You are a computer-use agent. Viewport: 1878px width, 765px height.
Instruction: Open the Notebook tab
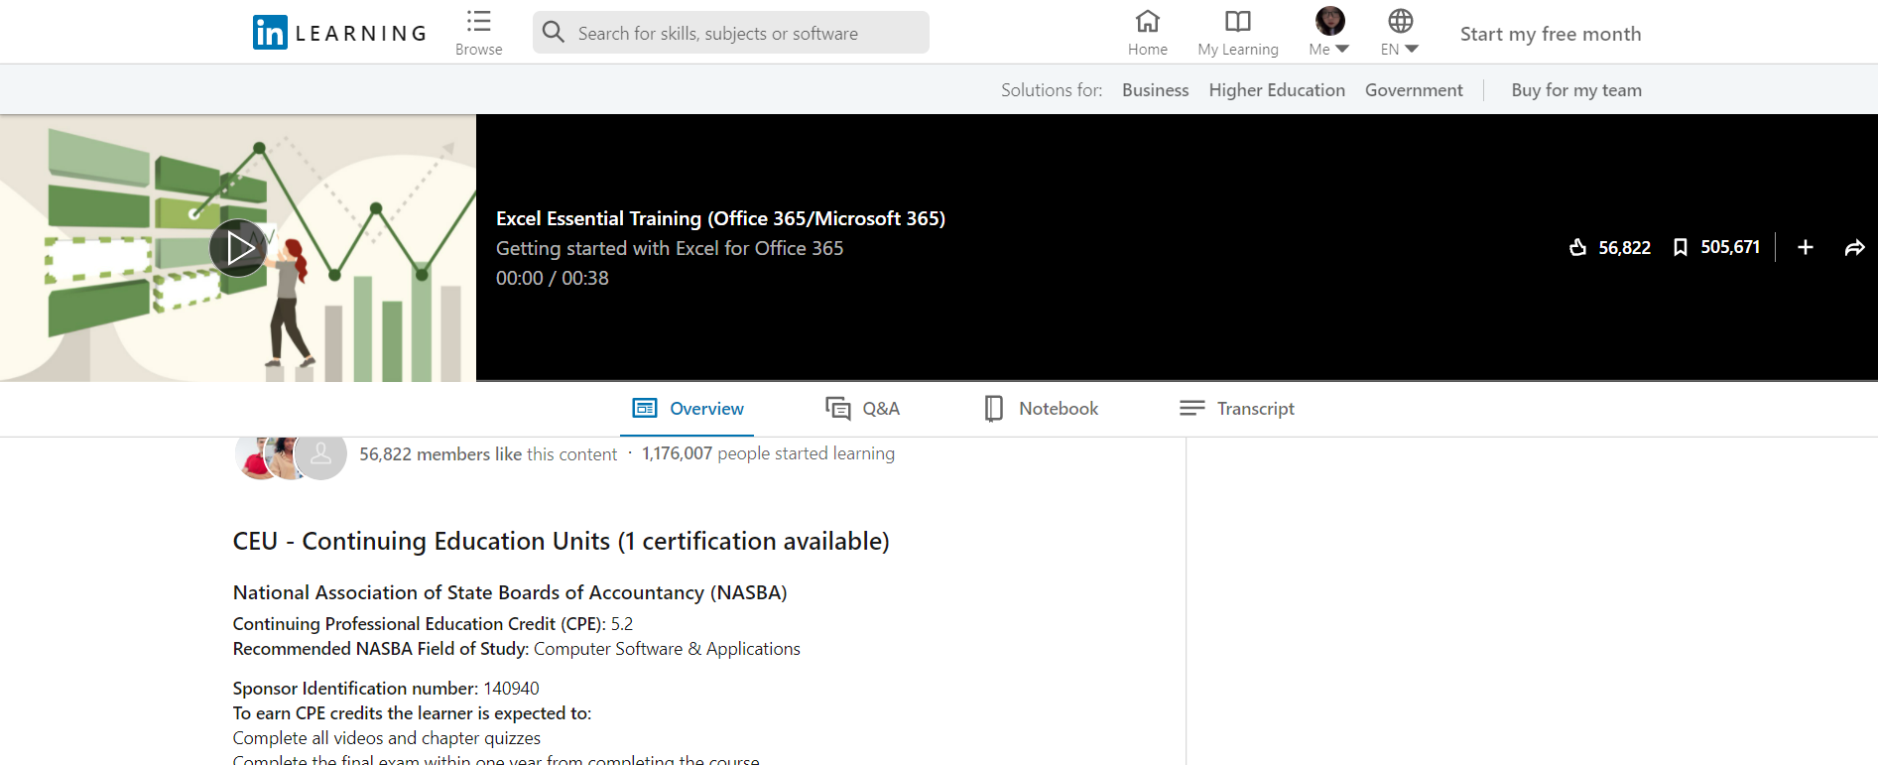[x=1041, y=408]
